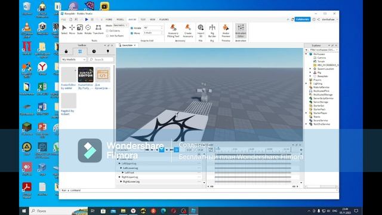Image resolution: width=382 pixels, height=215 pixels.
Task: Click the Collaborate button
Action: coord(303,19)
